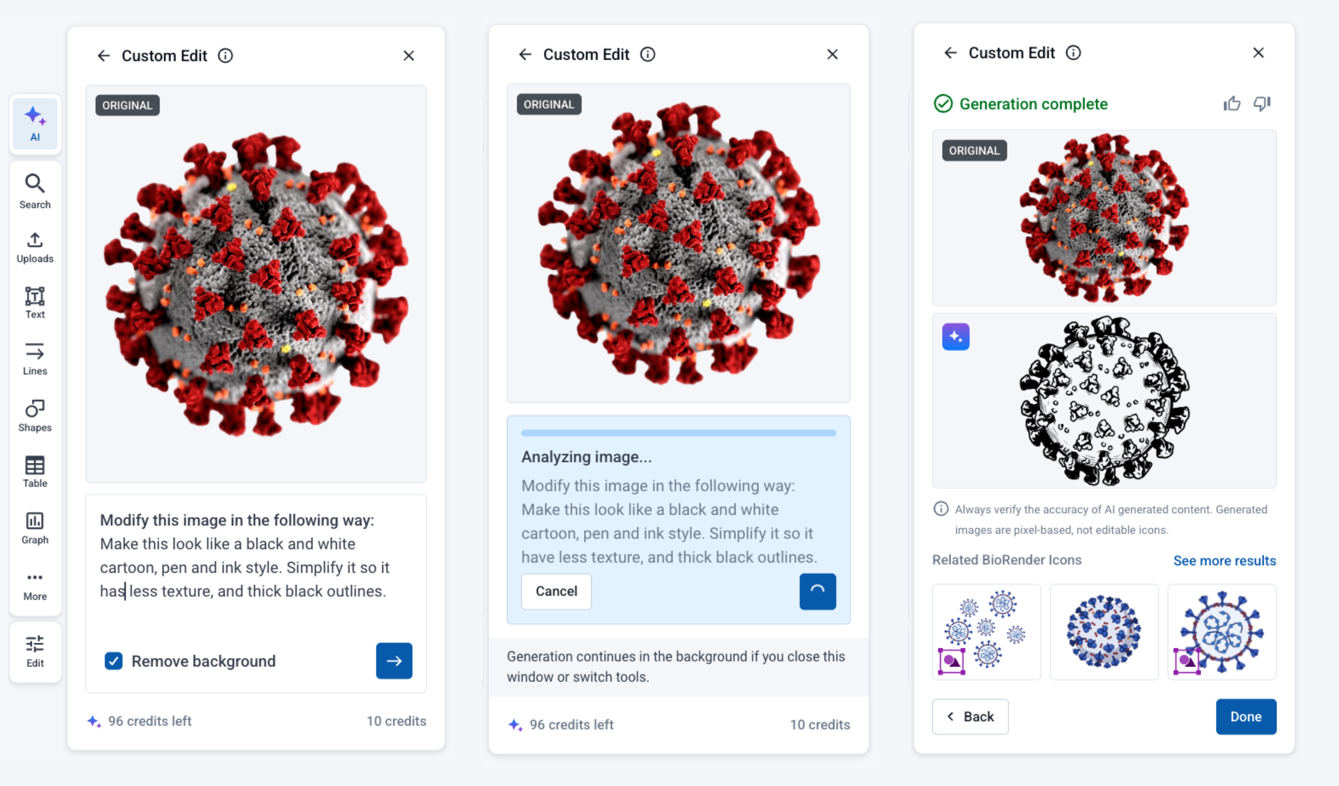Click the thumbs up feedback icon
The height and width of the screenshot is (786, 1339).
[x=1232, y=103]
